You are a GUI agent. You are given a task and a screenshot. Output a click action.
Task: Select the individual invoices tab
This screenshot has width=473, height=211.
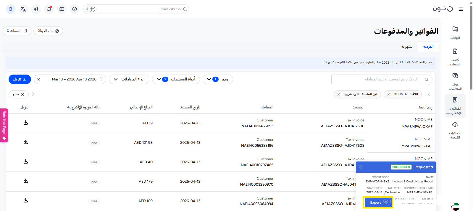[428, 47]
